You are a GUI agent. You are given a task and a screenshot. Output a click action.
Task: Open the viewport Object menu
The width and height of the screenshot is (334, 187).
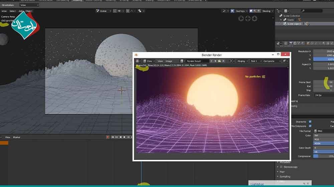(29, 11)
